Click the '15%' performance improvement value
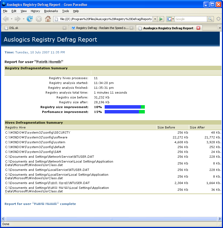Viewport: 223px width, 228px height. coord(98,112)
